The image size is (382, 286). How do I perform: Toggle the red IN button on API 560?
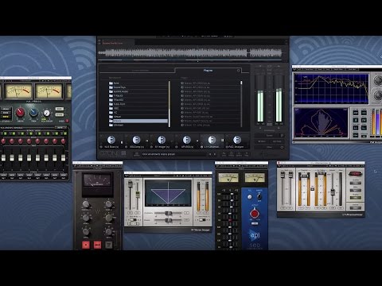click(x=254, y=213)
